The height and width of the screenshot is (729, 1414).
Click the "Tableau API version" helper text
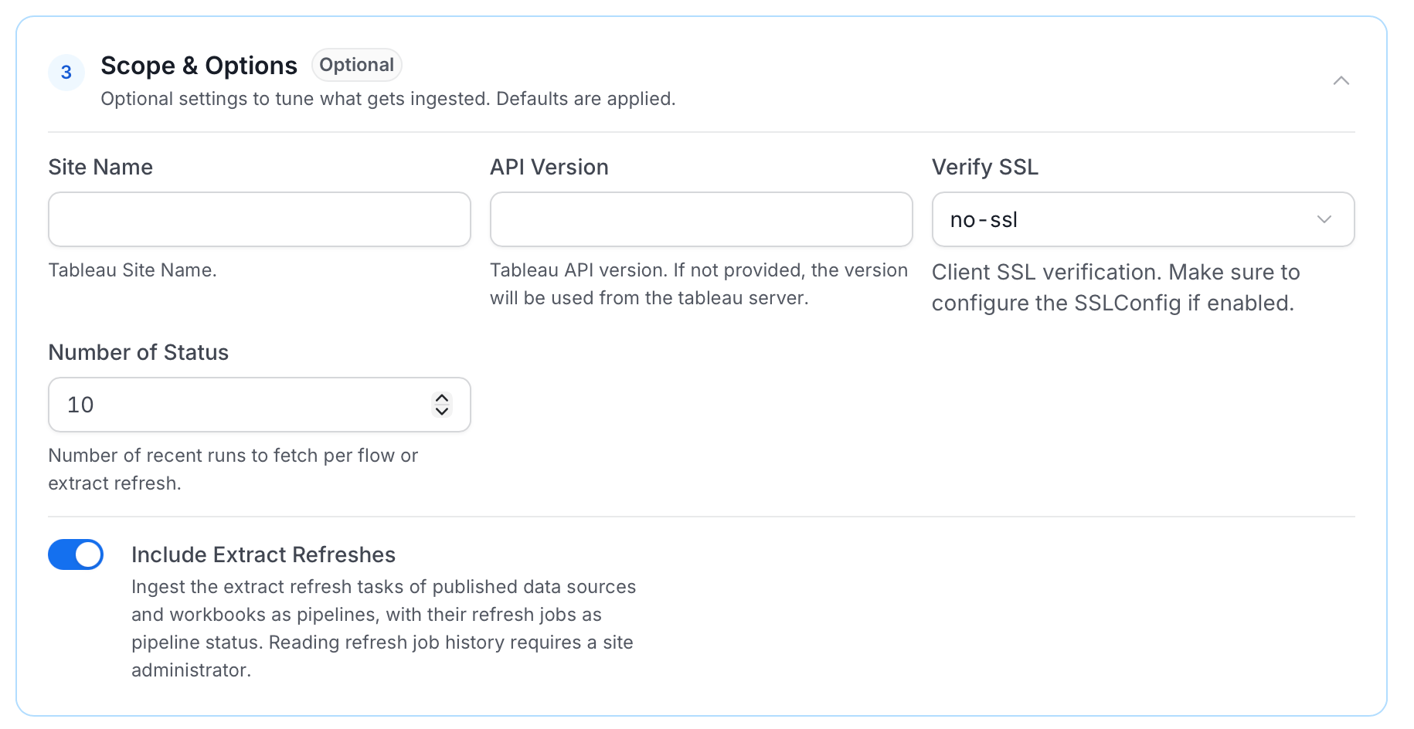699,284
